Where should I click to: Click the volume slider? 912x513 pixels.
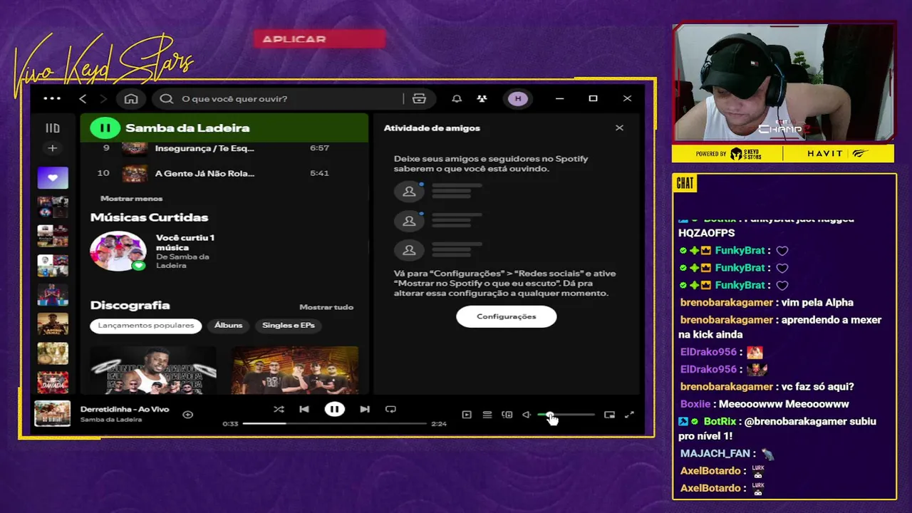coord(566,415)
